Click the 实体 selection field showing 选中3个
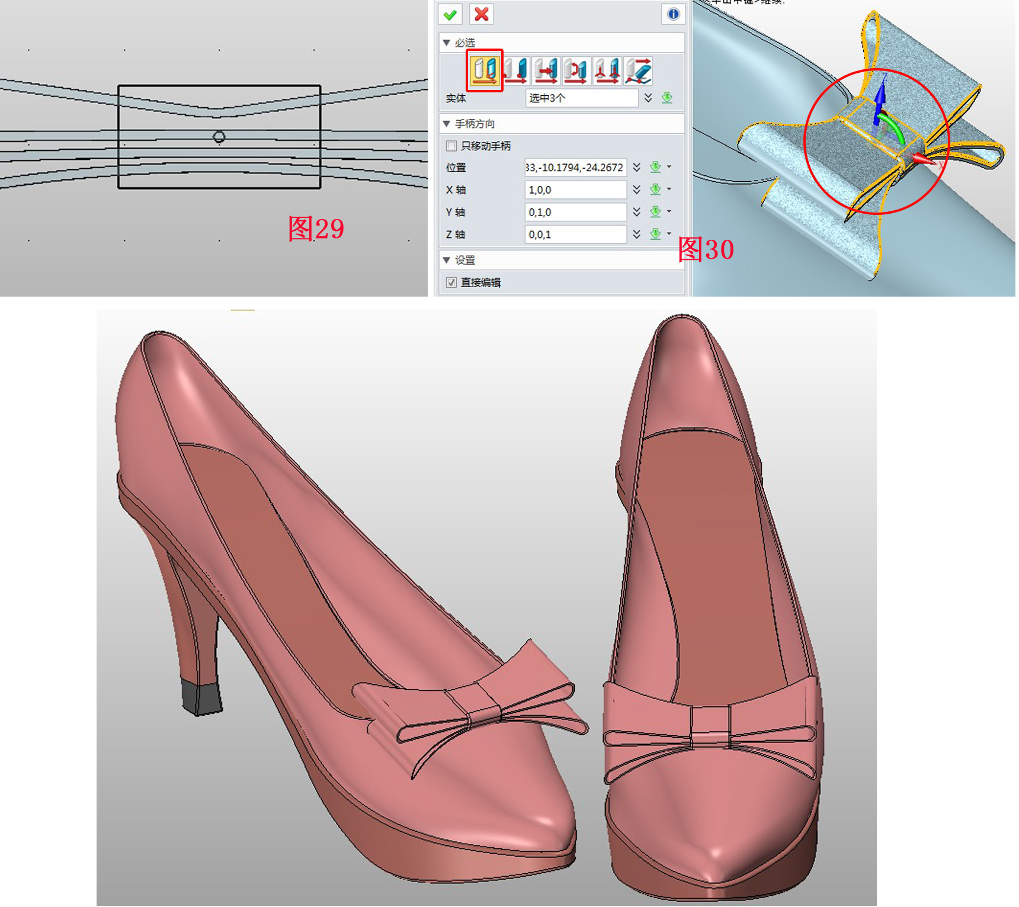1019x907 pixels. (x=582, y=98)
